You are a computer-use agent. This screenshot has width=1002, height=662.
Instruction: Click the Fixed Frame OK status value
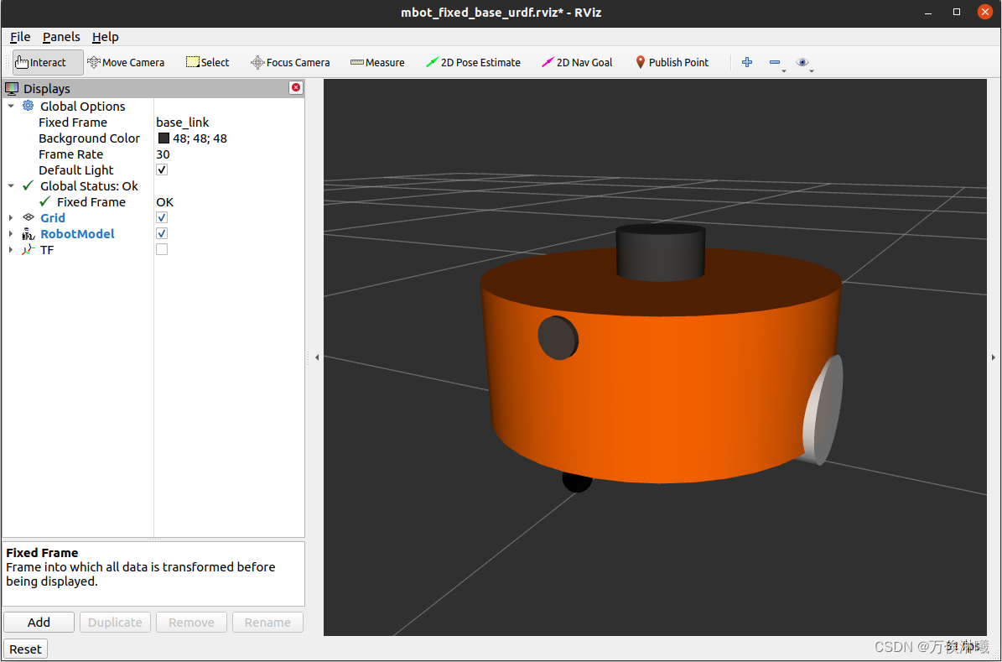165,202
